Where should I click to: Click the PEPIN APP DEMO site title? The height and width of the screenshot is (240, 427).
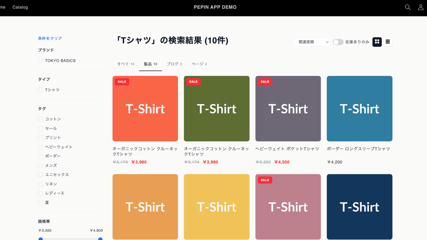215,7
